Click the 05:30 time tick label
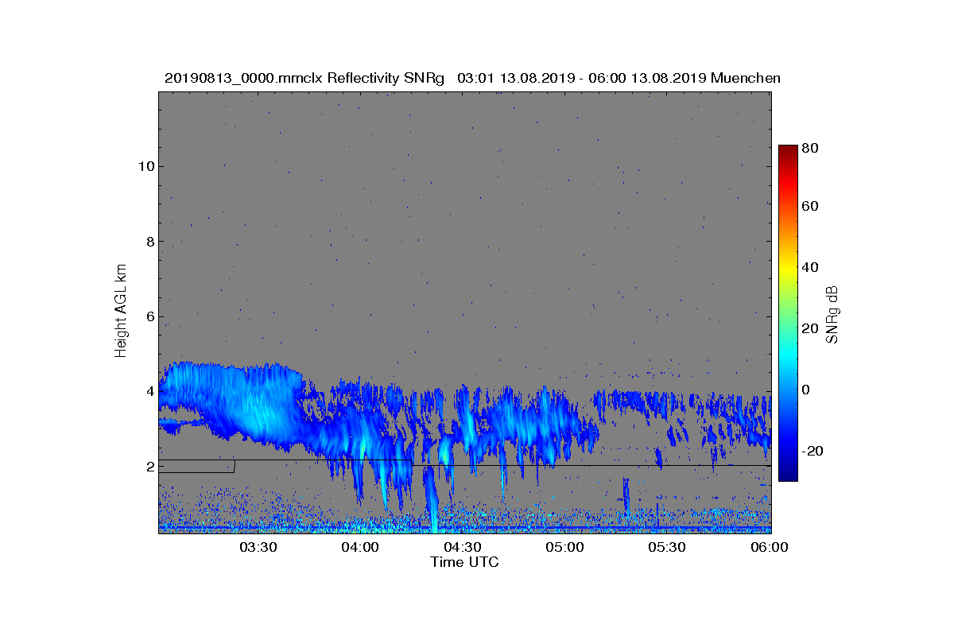The width and height of the screenshot is (954, 636). coord(668,547)
